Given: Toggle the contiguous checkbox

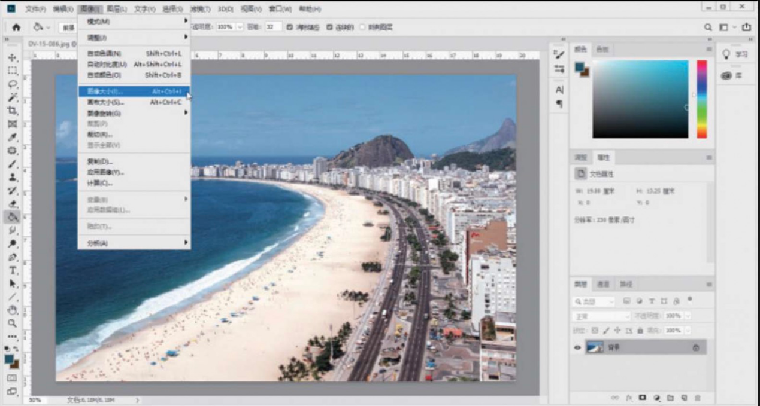Looking at the screenshot, I should (329, 28).
